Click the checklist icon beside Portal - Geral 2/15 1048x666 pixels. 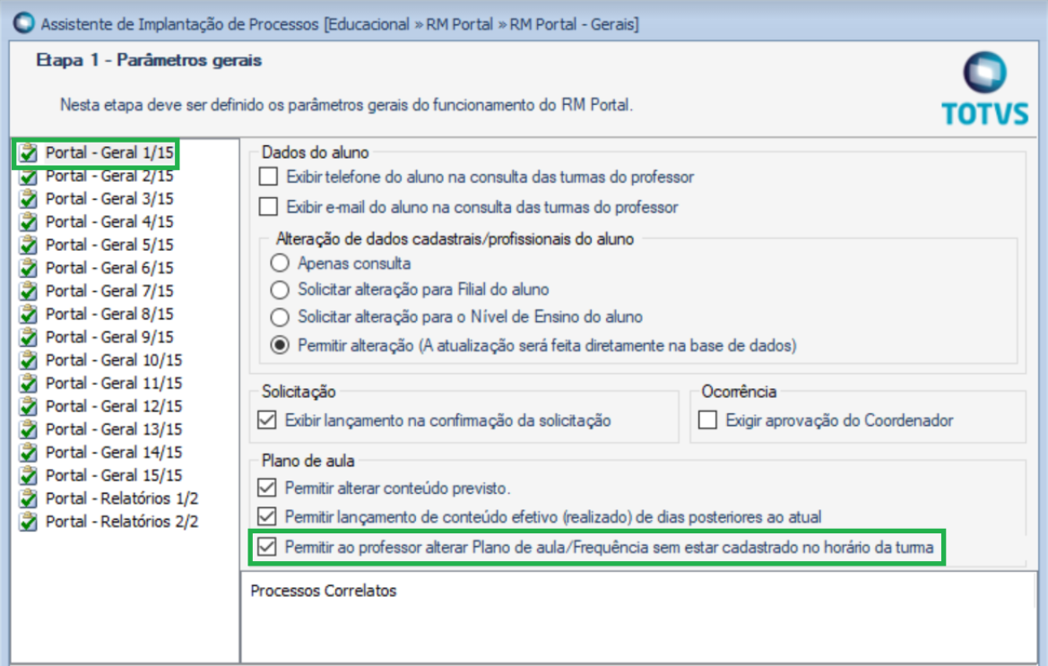coord(28,177)
